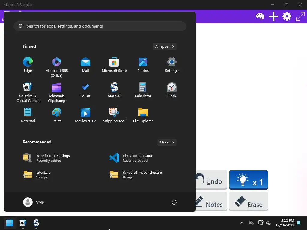The image size is (307, 230).
Task: Open Movies & TV
Action: point(85,115)
